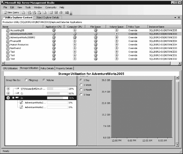183x154 pixels.
Task: Click Human Resources' Computer CPU status icon
Action: 75,44
